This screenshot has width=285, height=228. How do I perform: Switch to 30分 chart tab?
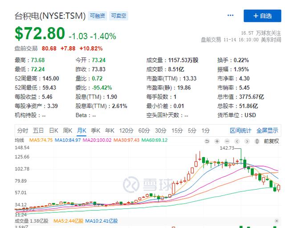point(161,130)
